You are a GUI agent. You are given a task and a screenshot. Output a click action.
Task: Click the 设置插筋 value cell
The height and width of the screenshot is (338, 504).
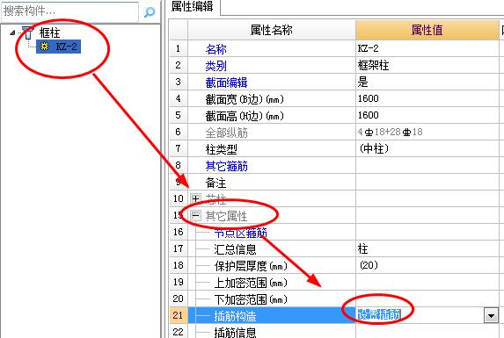420,315
